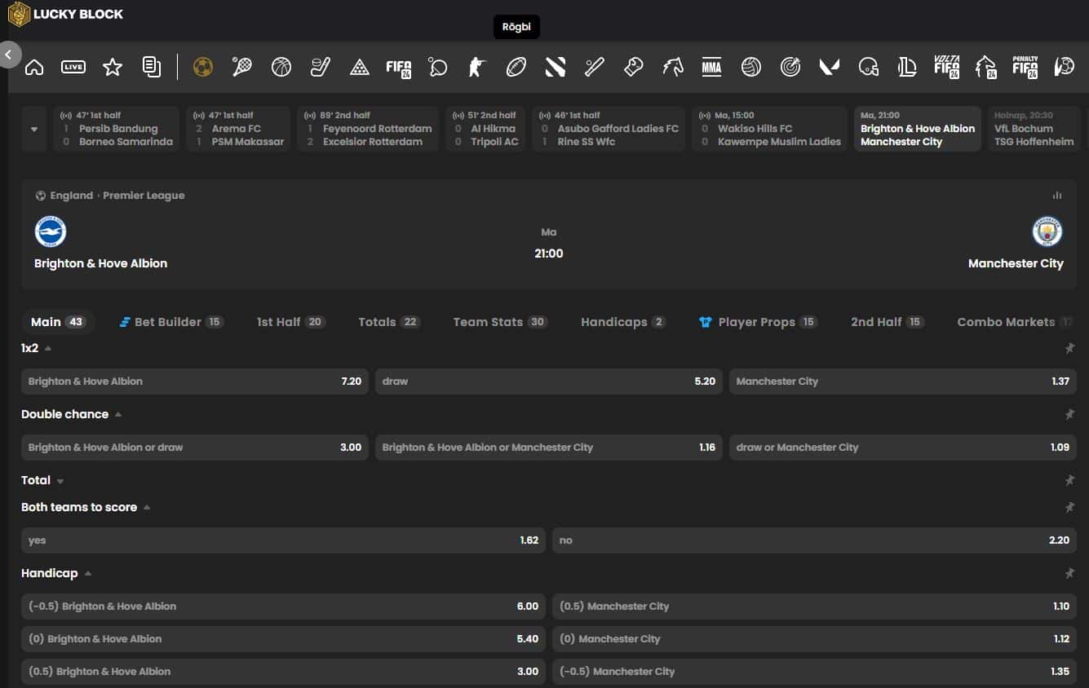Select the Volta FIFA 24 icon
This screenshot has height=688, width=1089.
(946, 67)
